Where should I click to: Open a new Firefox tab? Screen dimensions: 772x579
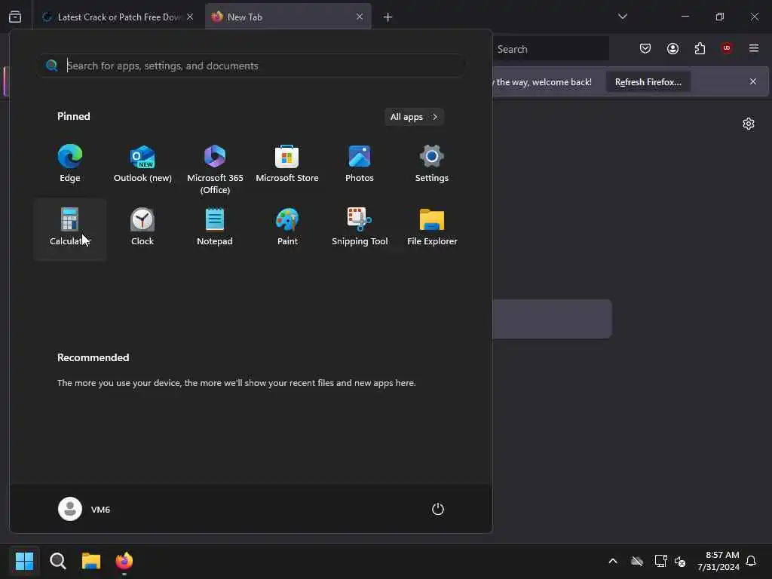tap(388, 17)
